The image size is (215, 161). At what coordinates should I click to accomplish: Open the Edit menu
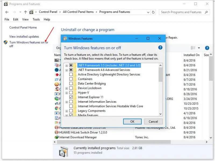tap(16, 19)
